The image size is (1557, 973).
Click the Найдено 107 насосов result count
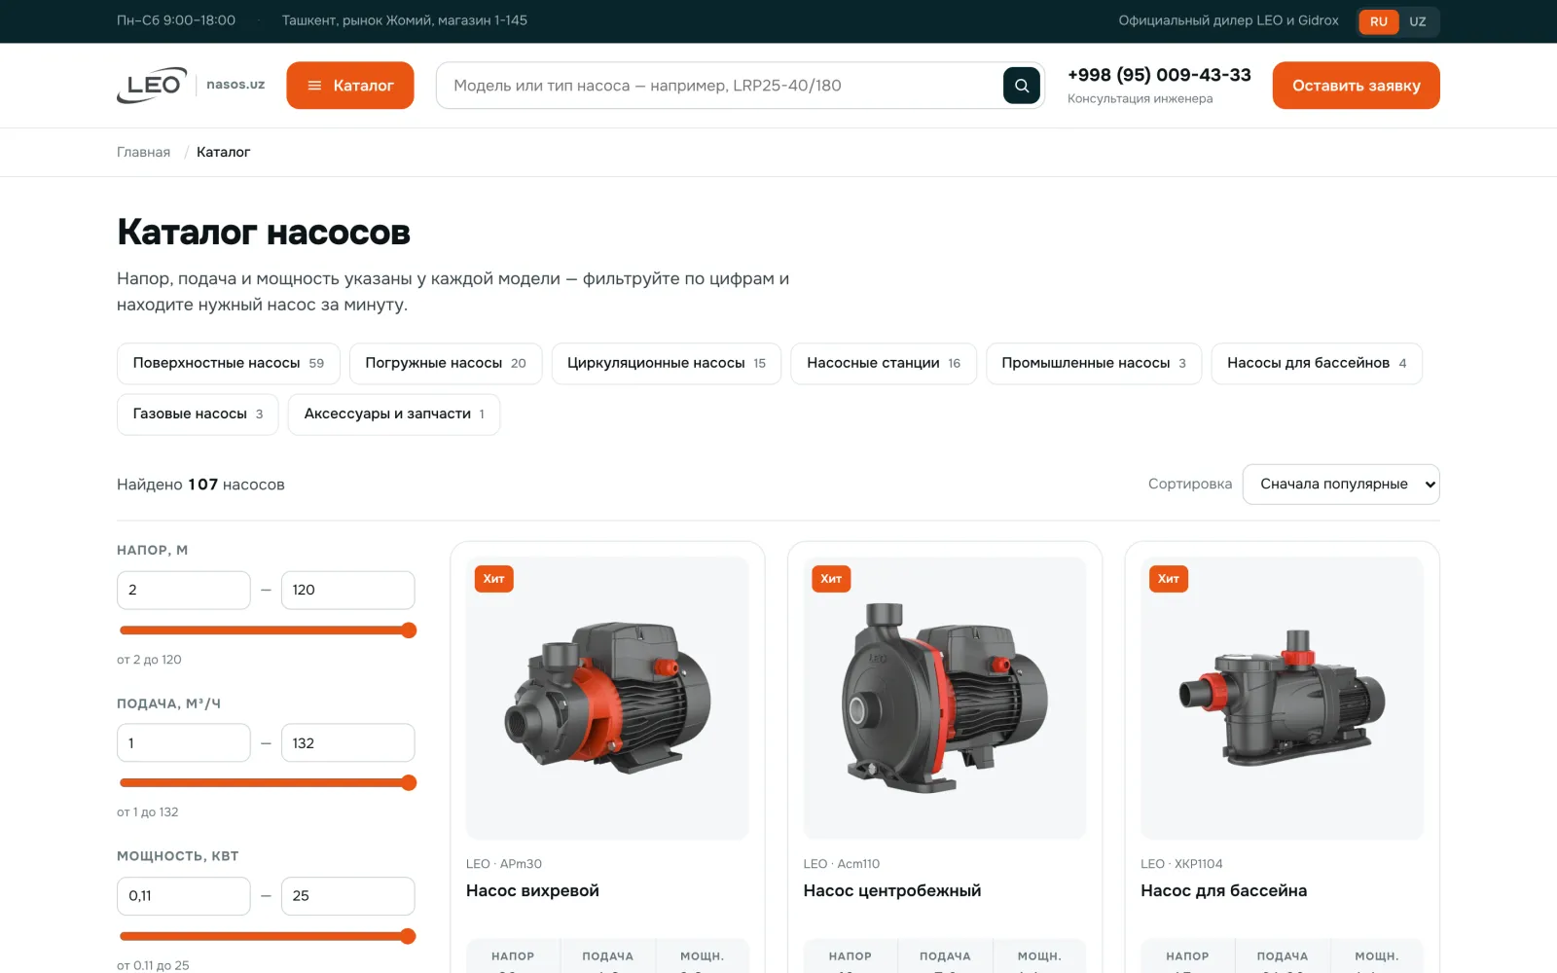(200, 485)
